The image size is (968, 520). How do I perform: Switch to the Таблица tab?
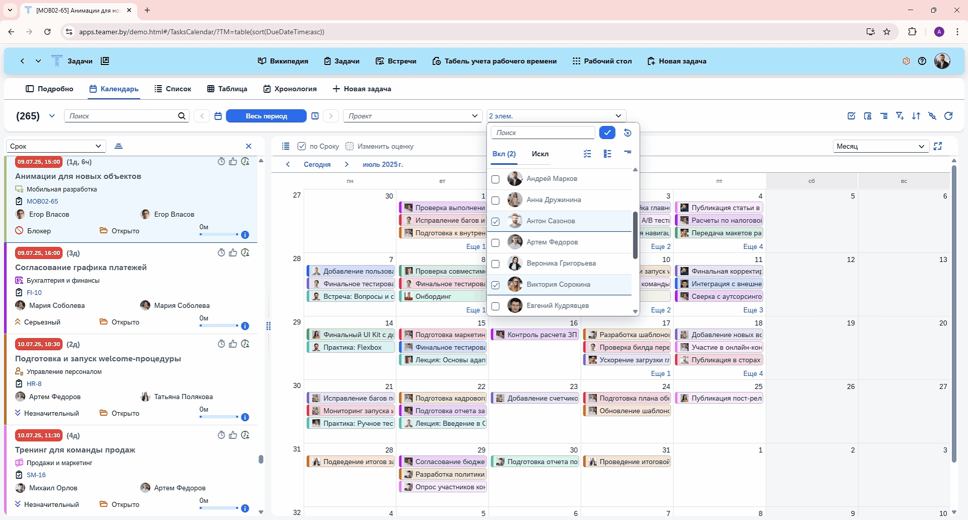227,89
